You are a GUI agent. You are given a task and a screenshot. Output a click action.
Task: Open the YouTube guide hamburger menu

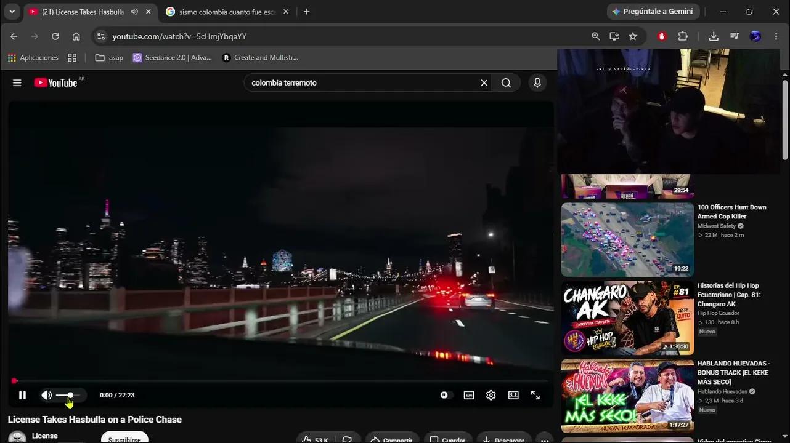click(x=17, y=82)
